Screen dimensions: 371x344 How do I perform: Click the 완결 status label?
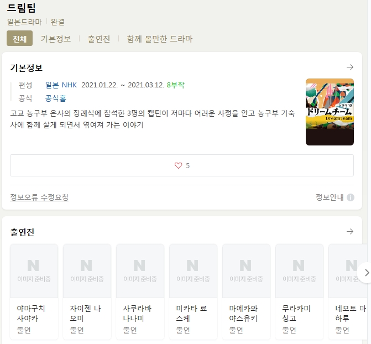point(58,22)
